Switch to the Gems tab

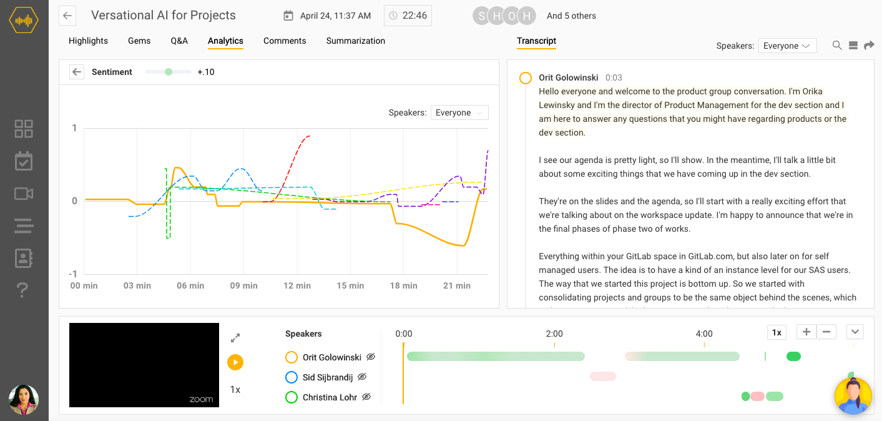click(x=139, y=41)
